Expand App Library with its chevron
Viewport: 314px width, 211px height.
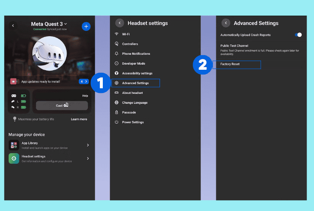[x=88, y=145]
